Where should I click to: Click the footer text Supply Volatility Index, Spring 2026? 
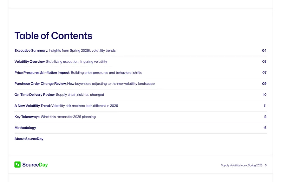pos(241,165)
